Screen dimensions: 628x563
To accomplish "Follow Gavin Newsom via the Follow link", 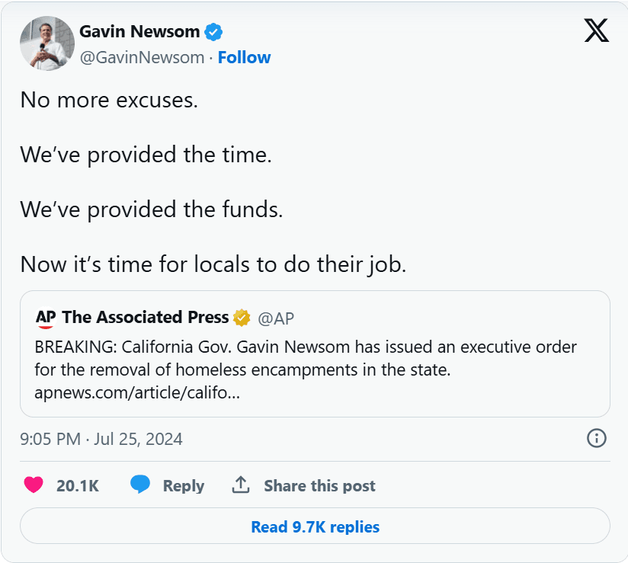I will [x=244, y=57].
